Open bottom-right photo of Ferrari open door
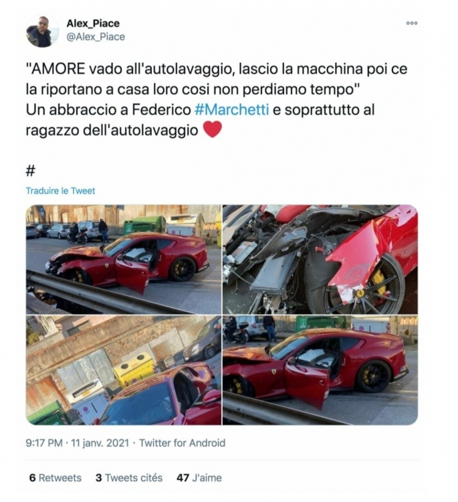The width and height of the screenshot is (458, 502). click(x=320, y=370)
